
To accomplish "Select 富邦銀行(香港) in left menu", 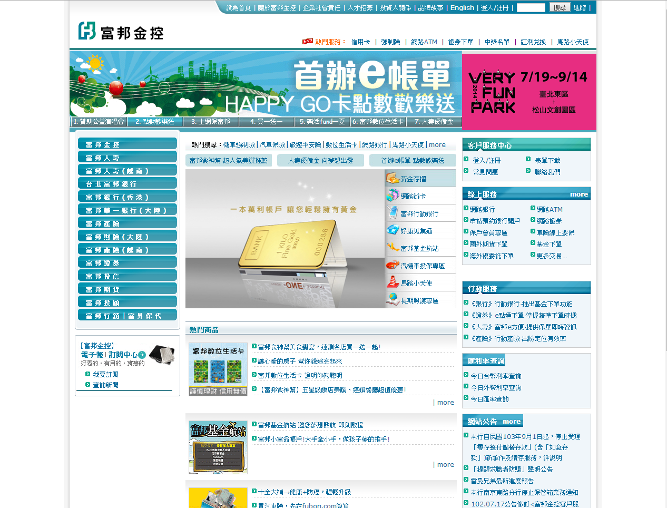I will tap(127, 197).
